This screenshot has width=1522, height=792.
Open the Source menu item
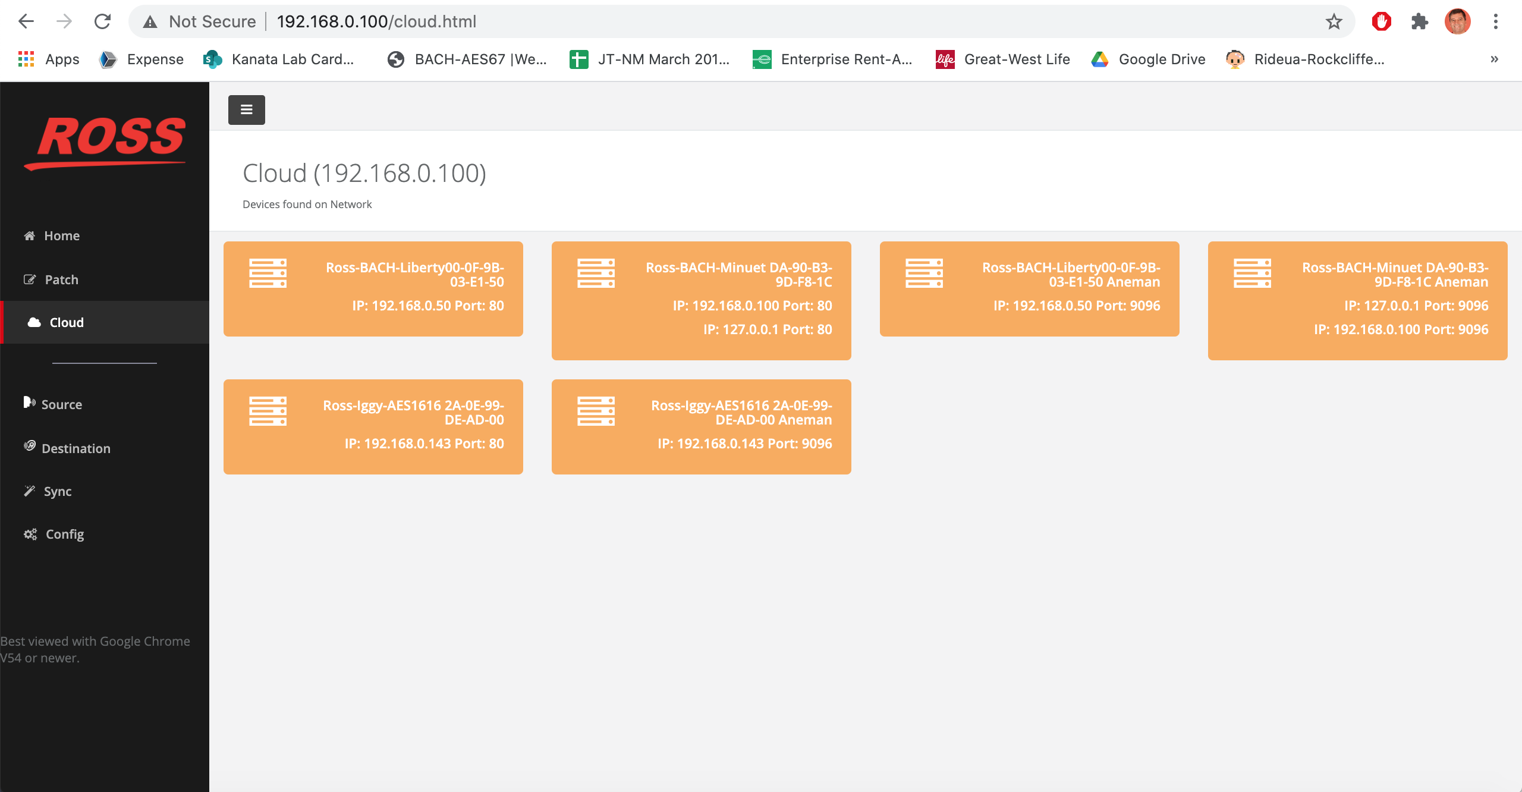(105, 404)
